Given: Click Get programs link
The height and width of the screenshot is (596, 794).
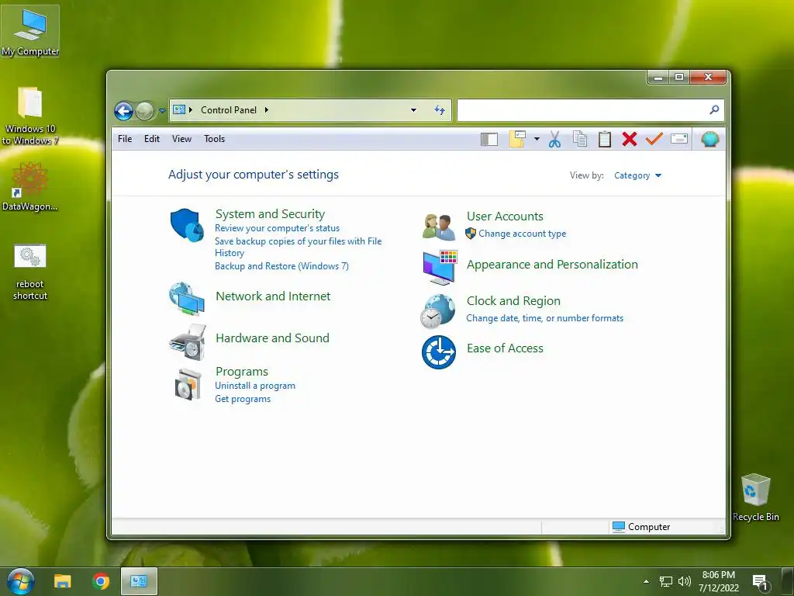Looking at the screenshot, I should [x=243, y=399].
